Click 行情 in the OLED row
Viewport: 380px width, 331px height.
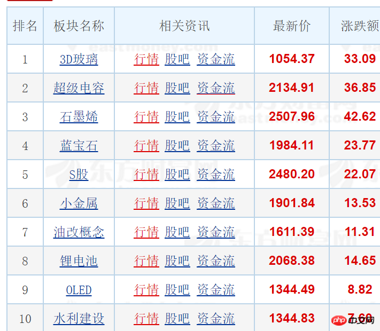[146, 290]
